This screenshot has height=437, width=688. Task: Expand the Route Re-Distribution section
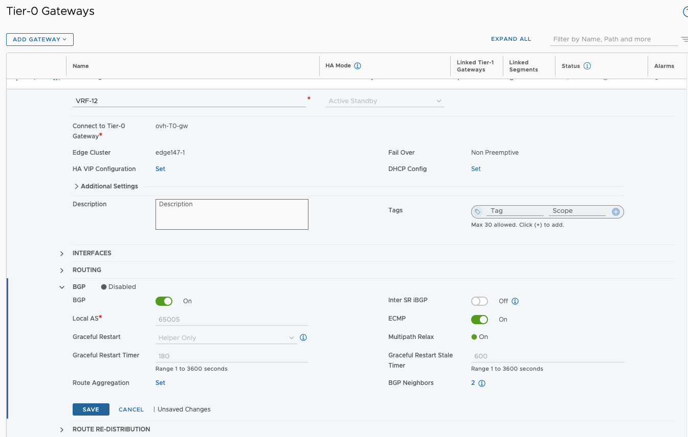62,429
